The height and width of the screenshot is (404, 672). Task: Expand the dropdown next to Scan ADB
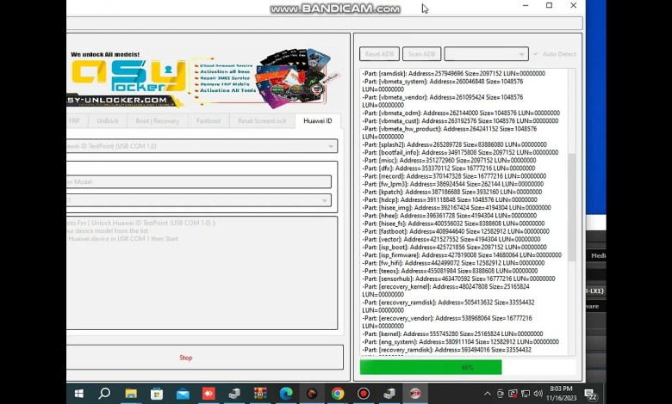click(x=486, y=54)
